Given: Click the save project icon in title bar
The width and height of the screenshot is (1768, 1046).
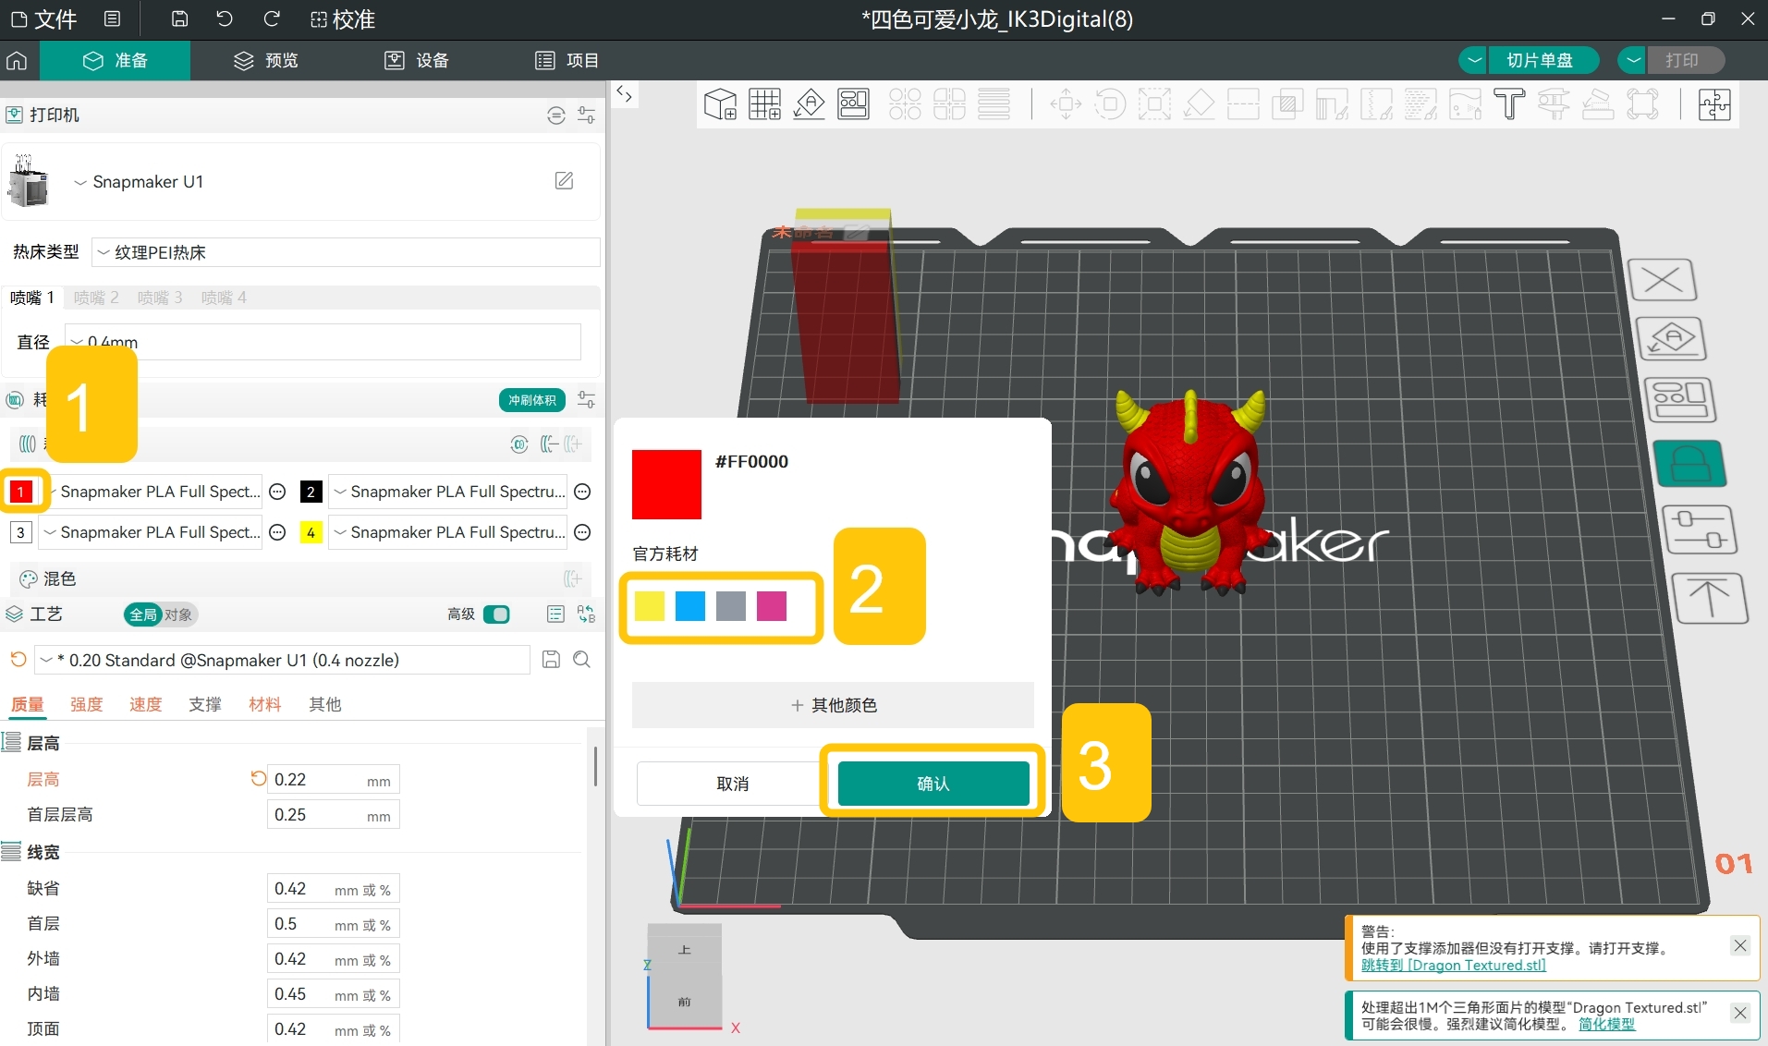Looking at the screenshot, I should (x=180, y=19).
